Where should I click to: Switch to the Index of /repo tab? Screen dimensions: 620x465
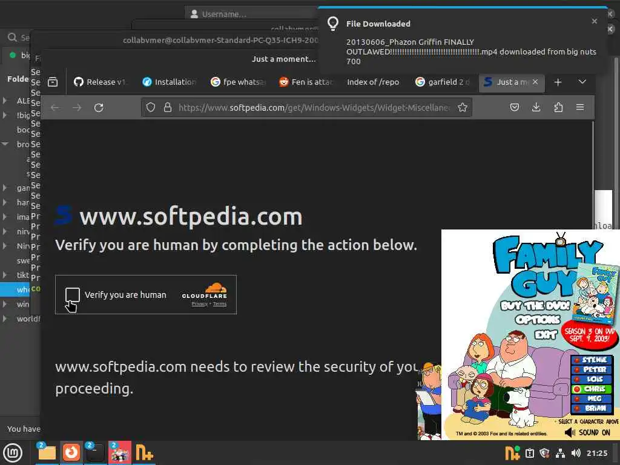pyautogui.click(x=374, y=82)
